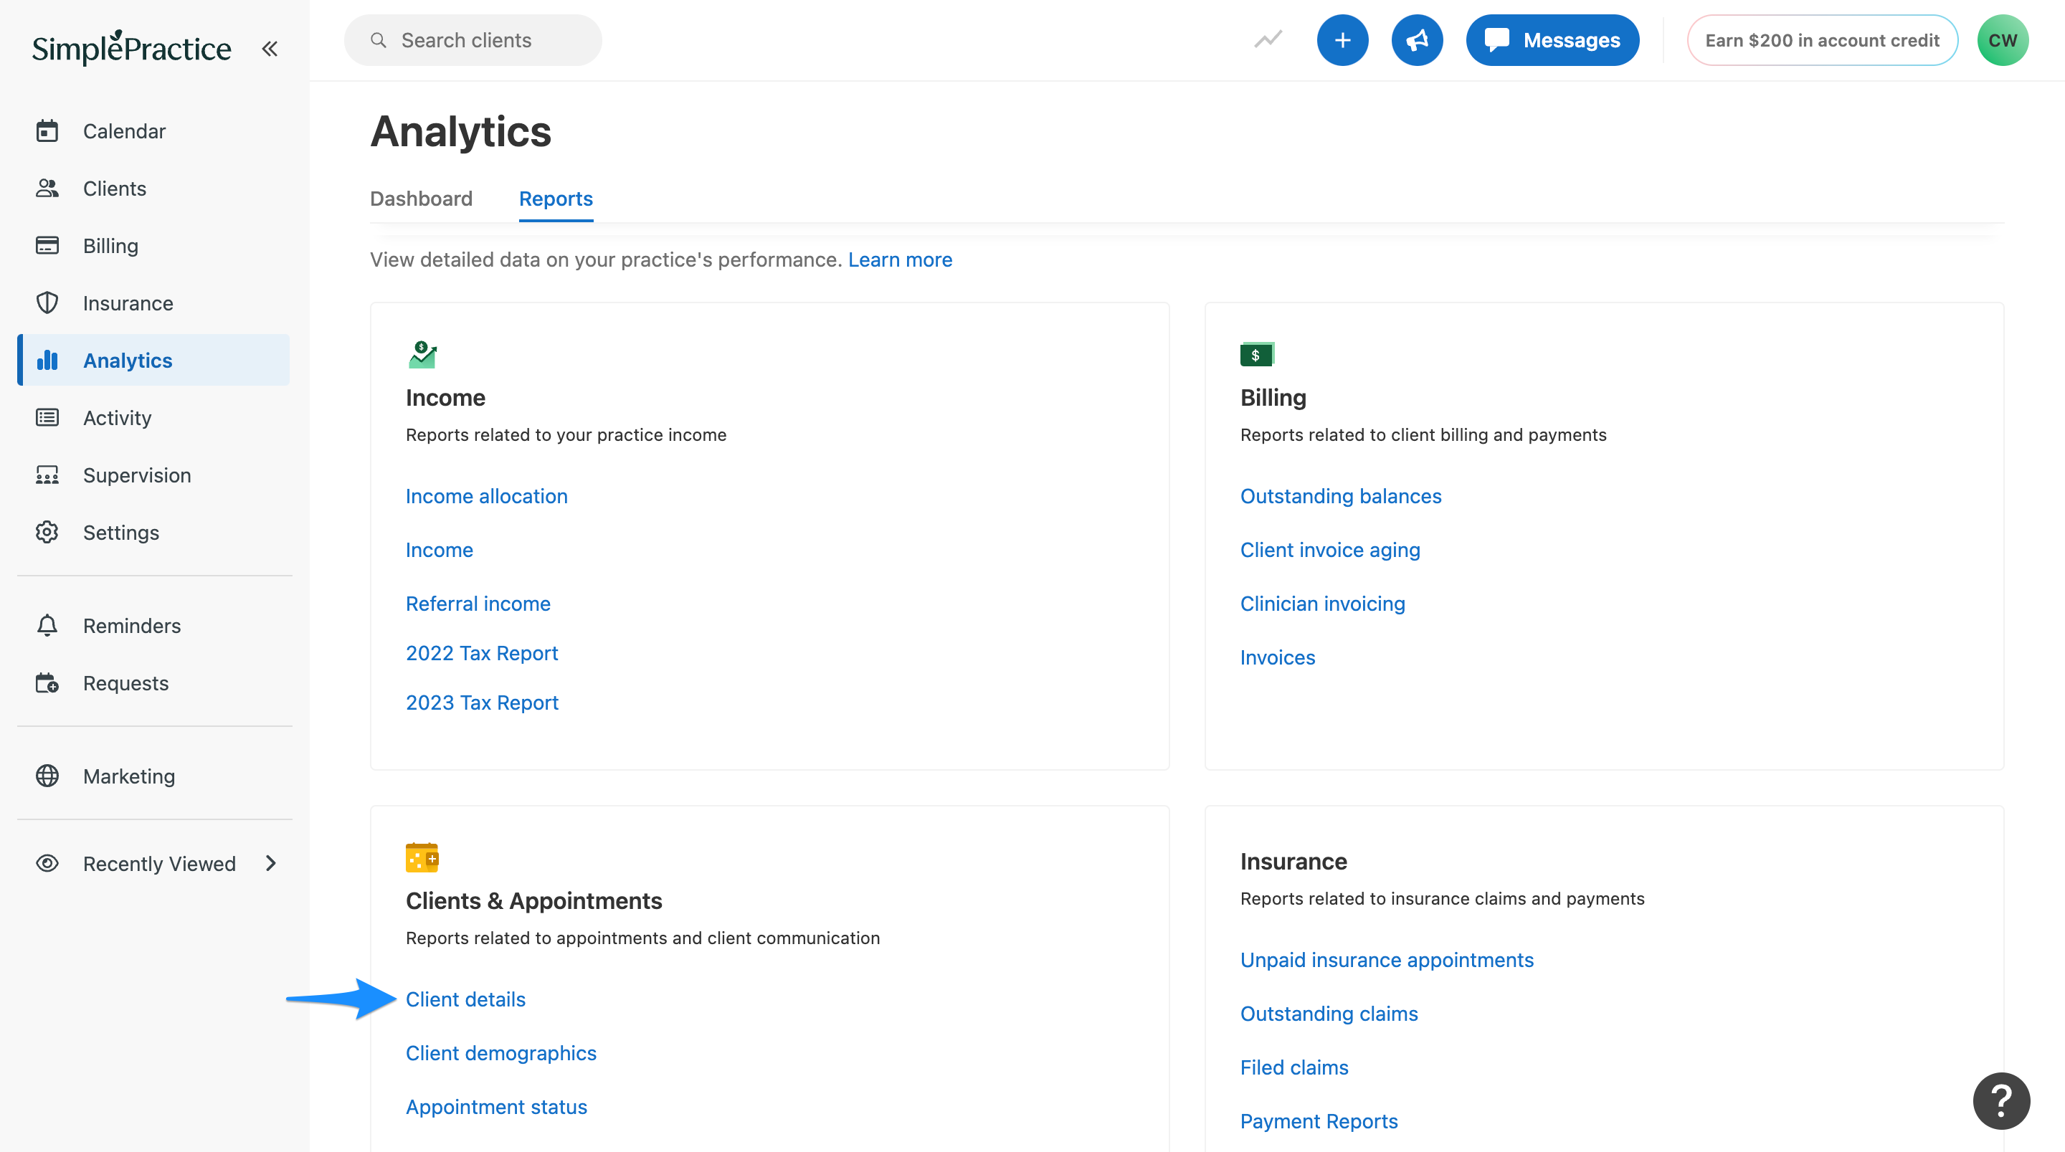
Task: Open the Outstanding claims report
Action: coord(1329,1014)
